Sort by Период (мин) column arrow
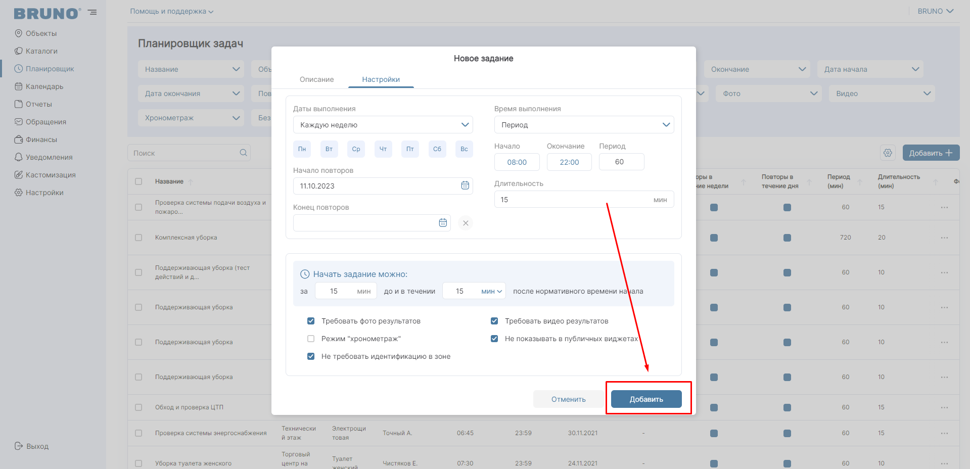This screenshot has width=970, height=469. point(859,182)
